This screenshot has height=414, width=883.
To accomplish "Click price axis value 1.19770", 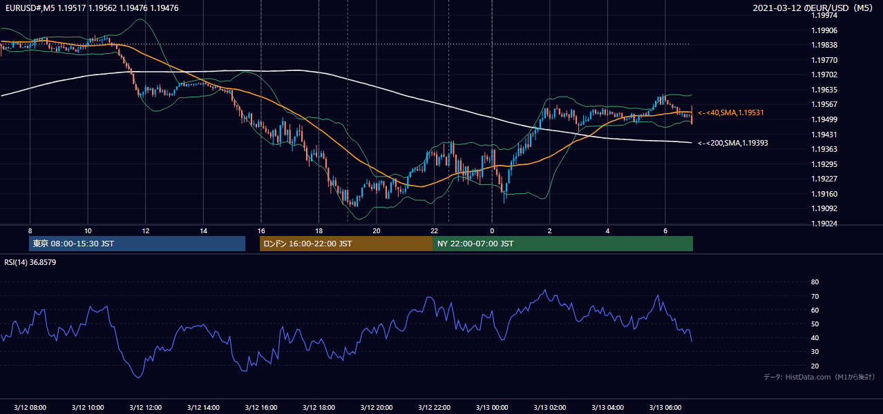I will pos(824,60).
